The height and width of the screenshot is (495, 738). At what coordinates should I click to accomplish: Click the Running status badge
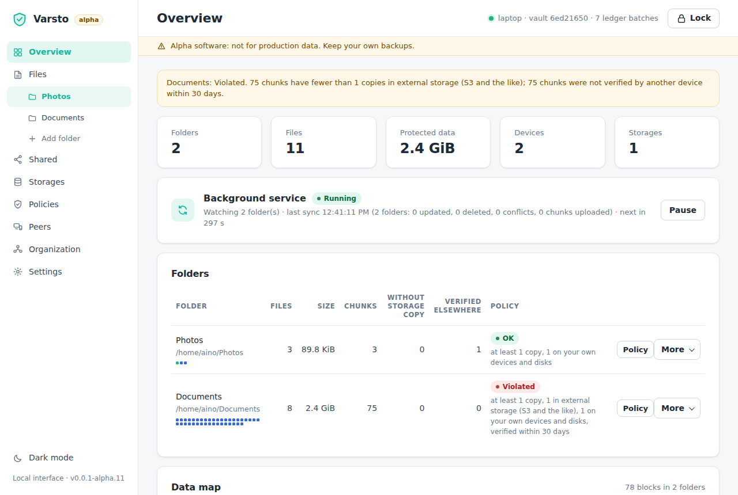click(337, 199)
